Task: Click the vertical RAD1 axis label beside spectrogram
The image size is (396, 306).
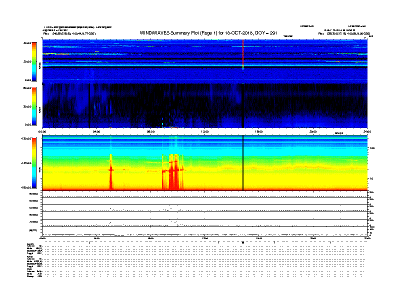Action: point(39,110)
